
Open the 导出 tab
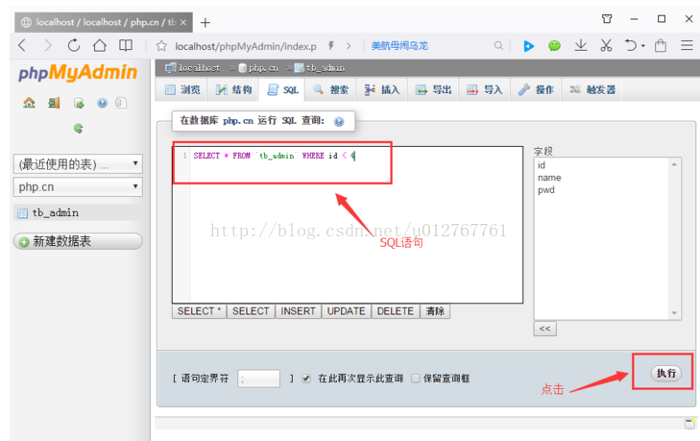coord(433,89)
